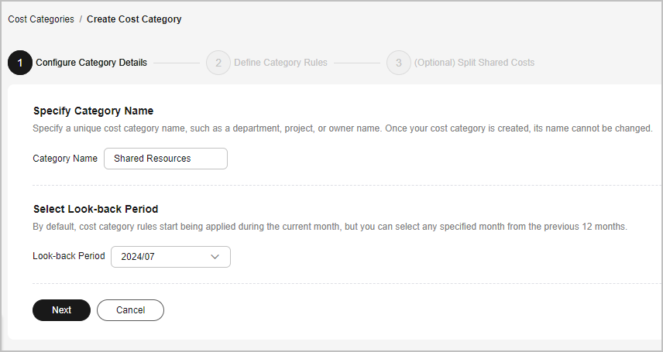This screenshot has height=352, width=663.
Task: Open the Look-back Period 2024/07 dropdown
Action: pyautogui.click(x=171, y=257)
